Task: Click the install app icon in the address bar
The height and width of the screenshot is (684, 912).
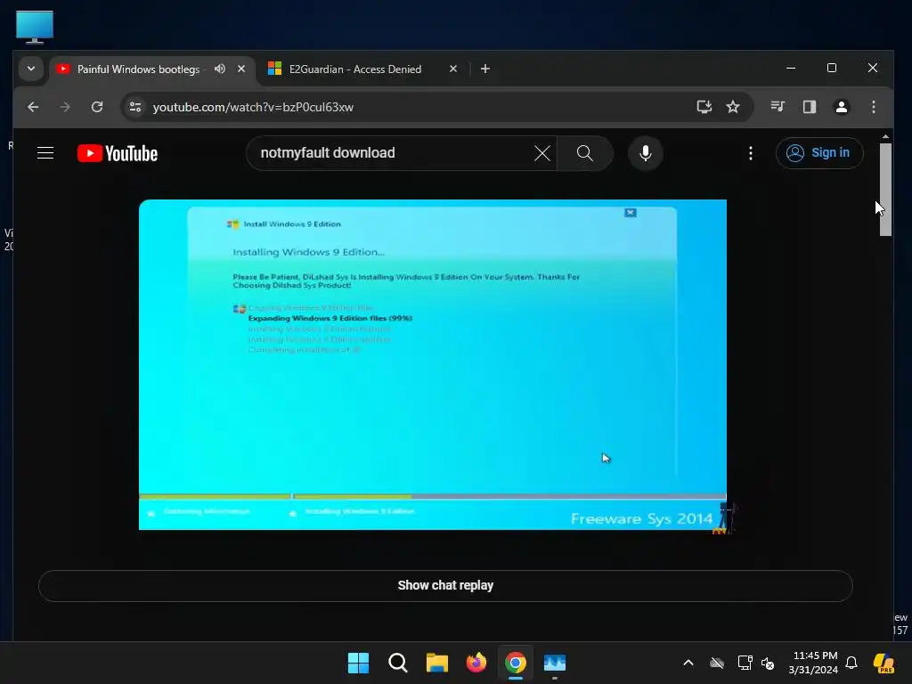Action: (704, 107)
